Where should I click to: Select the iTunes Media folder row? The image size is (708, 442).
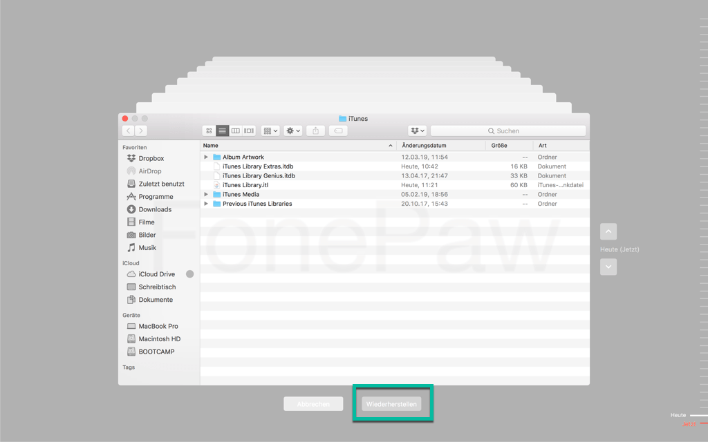coord(395,194)
